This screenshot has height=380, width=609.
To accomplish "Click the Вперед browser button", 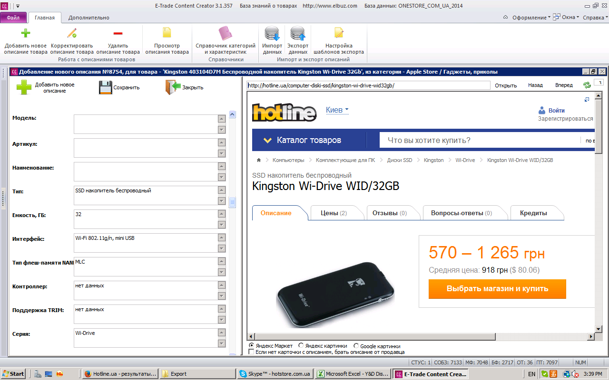I will click(564, 85).
